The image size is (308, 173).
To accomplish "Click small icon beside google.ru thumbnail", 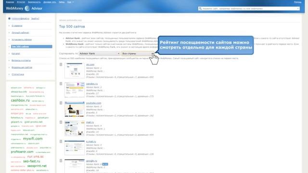I will click(61, 161).
